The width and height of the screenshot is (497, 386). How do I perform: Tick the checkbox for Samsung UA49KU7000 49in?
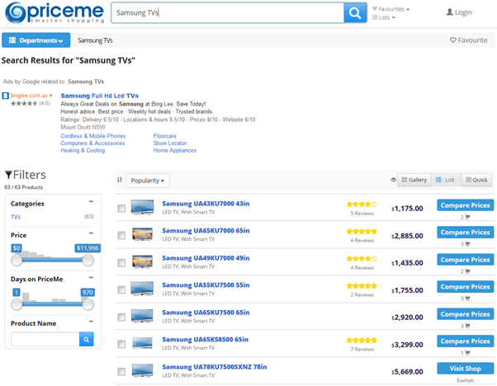tap(121, 262)
